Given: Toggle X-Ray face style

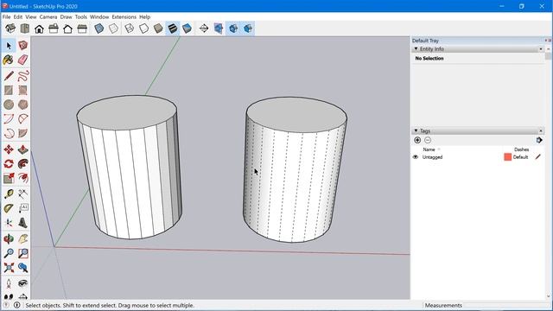Looking at the screenshot, I should 99,29.
